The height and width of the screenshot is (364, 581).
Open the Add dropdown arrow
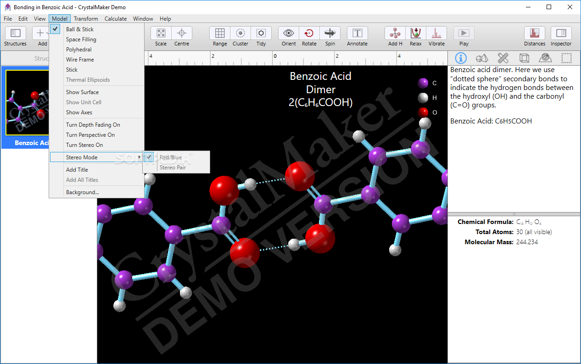pyautogui.click(x=46, y=33)
